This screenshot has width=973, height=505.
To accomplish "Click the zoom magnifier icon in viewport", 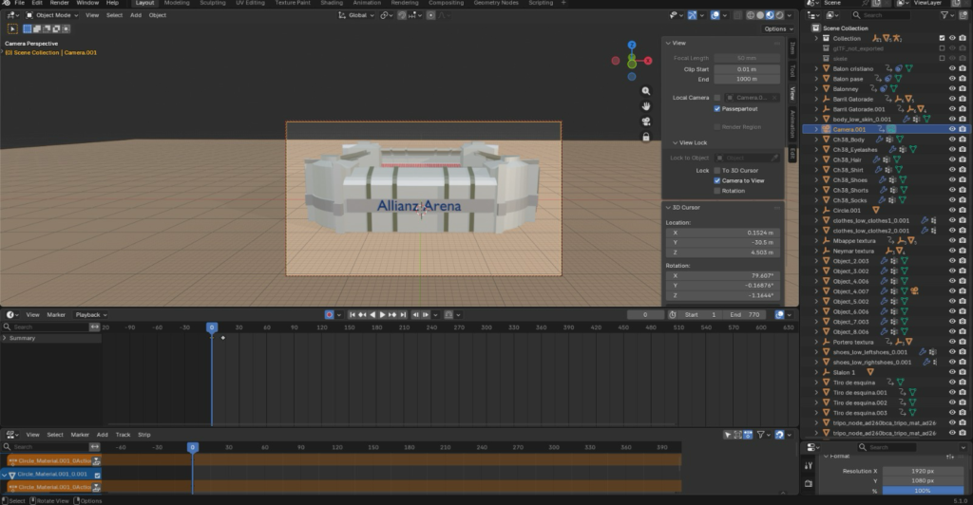I will pyautogui.click(x=646, y=91).
